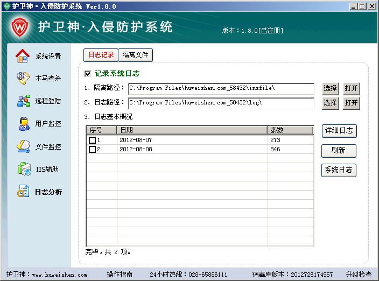The image size is (379, 281).
Task: Open the IIS辅助 sidebar icon
Action: [x=23, y=169]
